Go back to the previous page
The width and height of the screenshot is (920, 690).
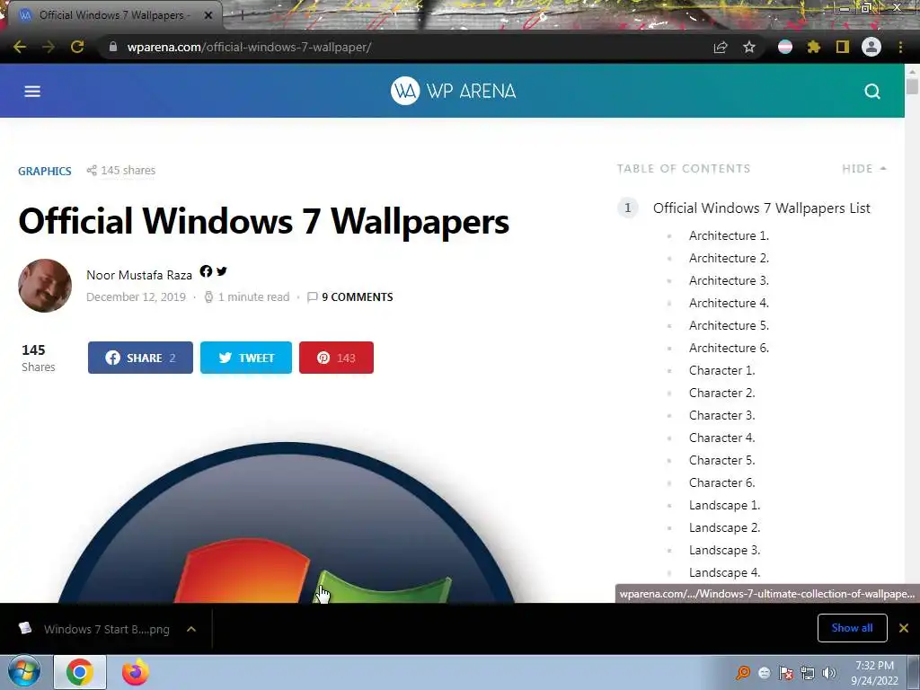(x=20, y=47)
